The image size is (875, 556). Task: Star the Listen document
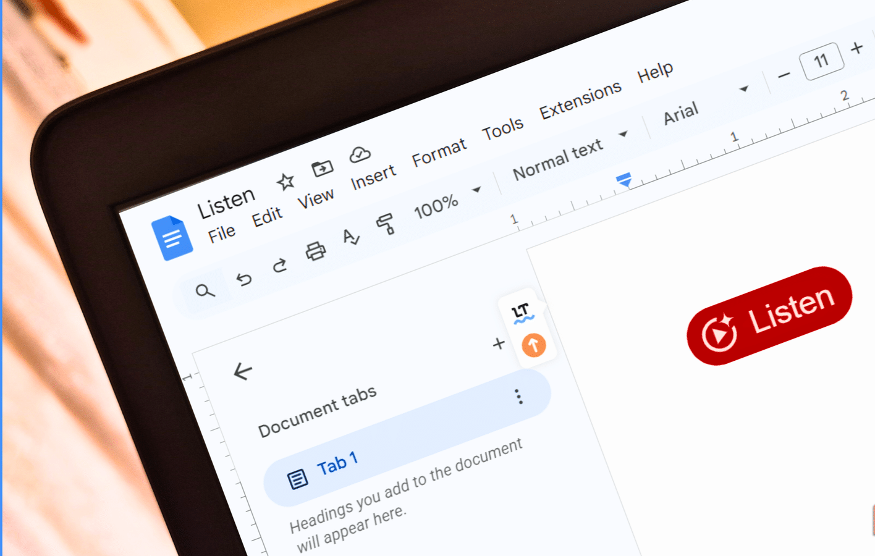285,182
